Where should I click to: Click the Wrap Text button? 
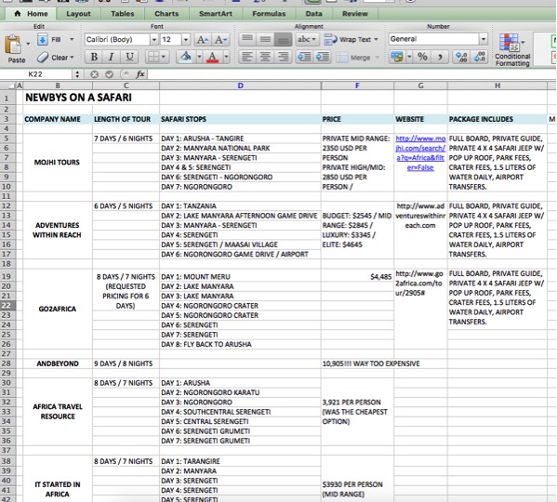(x=351, y=39)
